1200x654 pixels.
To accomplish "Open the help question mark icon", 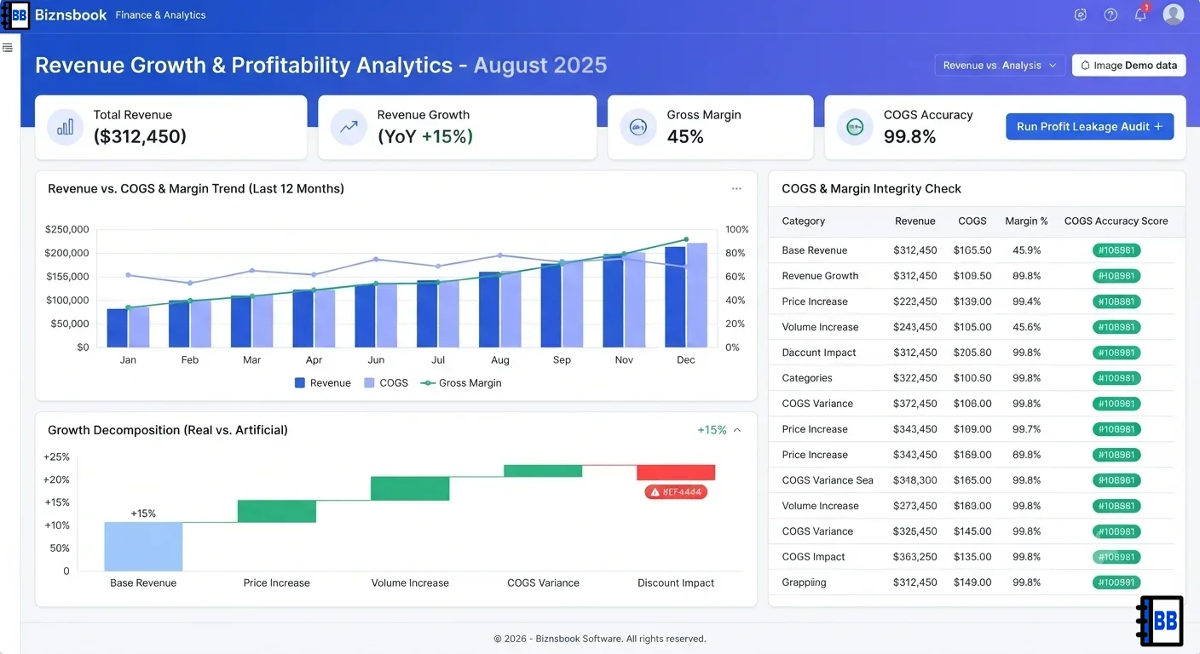I will click(1111, 14).
